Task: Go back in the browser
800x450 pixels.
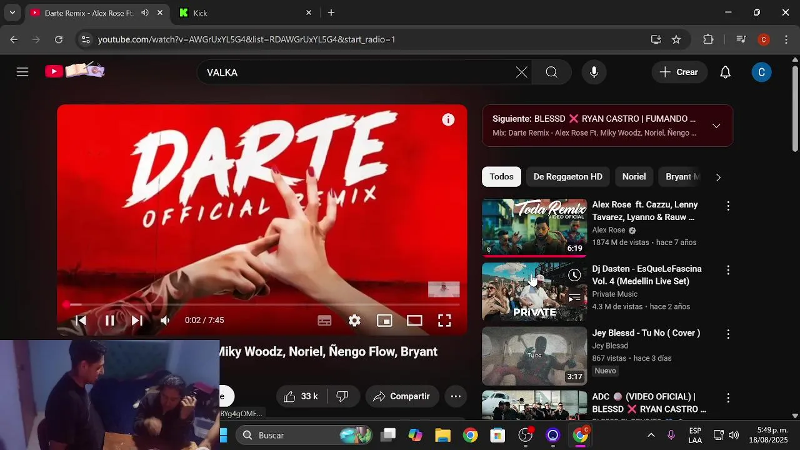Action: (14, 39)
